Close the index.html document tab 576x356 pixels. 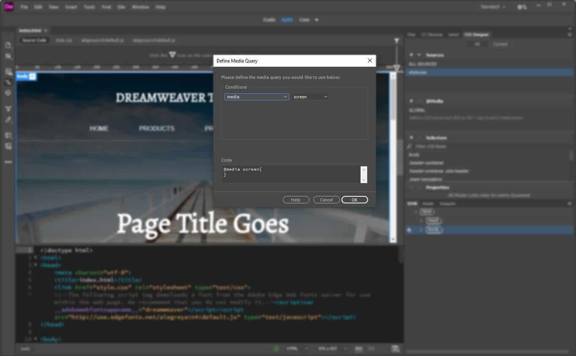click(x=46, y=30)
